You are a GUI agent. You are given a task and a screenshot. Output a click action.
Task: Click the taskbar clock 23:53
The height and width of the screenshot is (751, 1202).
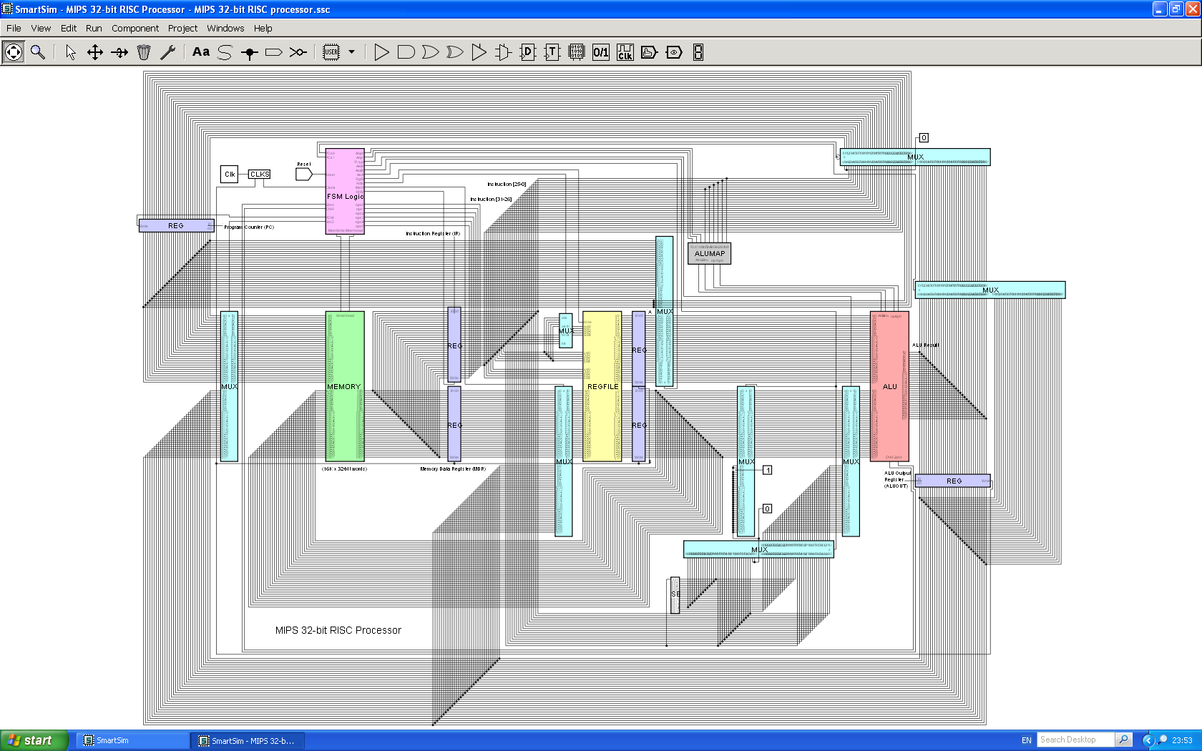[x=1182, y=740]
